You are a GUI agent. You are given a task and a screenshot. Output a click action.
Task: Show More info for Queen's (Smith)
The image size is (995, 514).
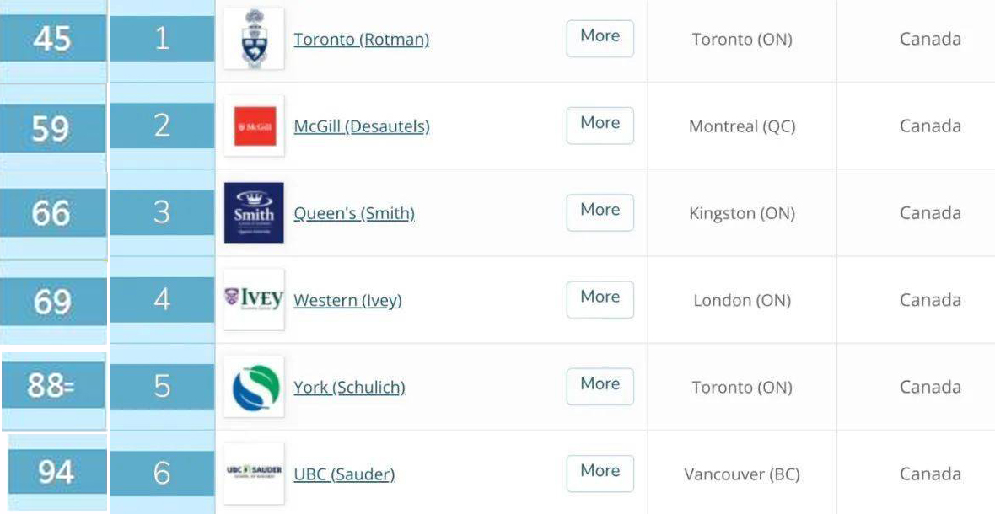(x=600, y=210)
